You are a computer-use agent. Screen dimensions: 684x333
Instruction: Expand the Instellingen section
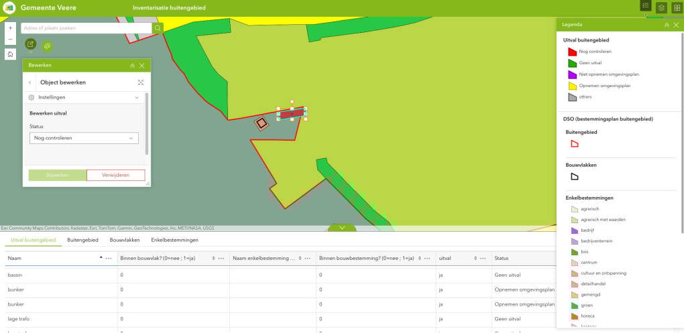click(137, 97)
